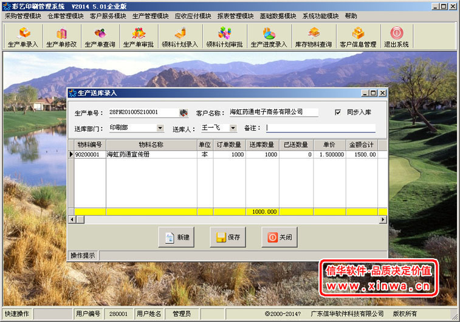460x322 pixels.
Task: Click 订单数量 column header
Action: click(x=230, y=145)
